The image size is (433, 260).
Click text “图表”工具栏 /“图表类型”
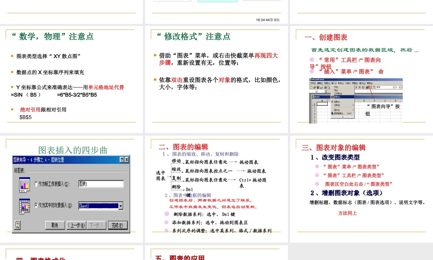(353, 175)
